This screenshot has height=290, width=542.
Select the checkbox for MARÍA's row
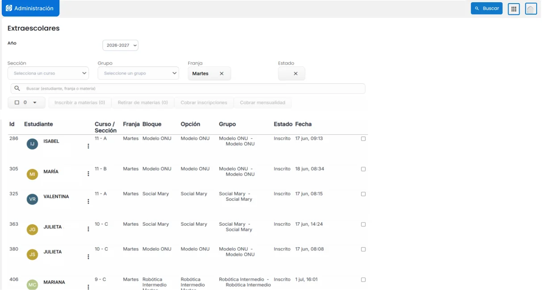(363, 169)
